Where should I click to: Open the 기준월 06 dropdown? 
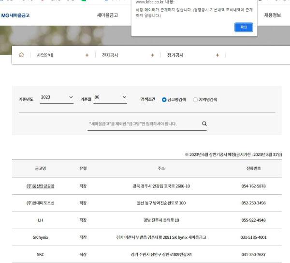tap(110, 98)
